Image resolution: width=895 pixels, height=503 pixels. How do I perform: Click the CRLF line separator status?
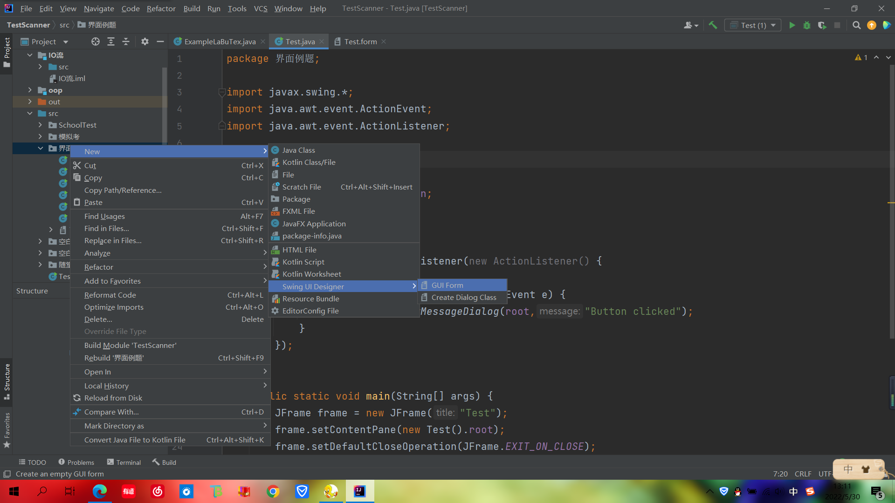(803, 474)
